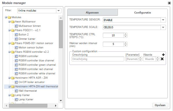Image resolution: width=173 pixels, height=111 pixels.
Task: Click the Button 2 device icon
Action: (16, 35)
